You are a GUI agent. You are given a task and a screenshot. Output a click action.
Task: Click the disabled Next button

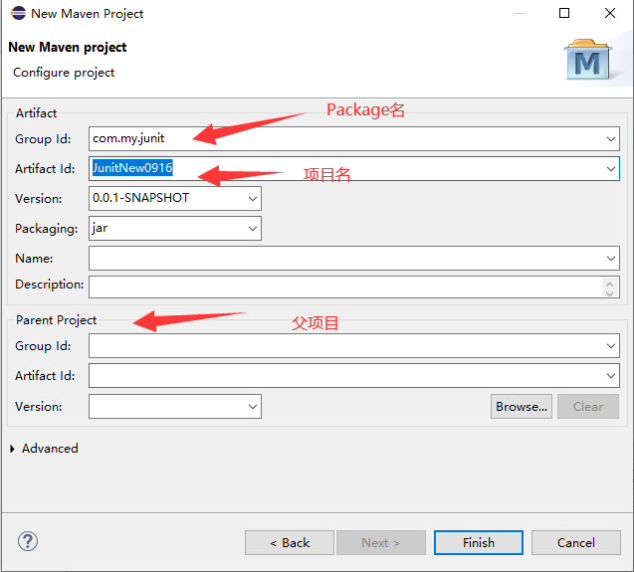point(381,543)
